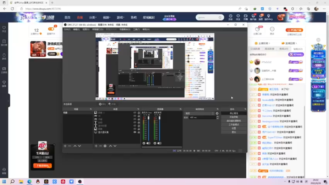Open 主播口袋 icon in Douyu panel
Viewport: 329px width, 185px height.
tap(257, 30)
